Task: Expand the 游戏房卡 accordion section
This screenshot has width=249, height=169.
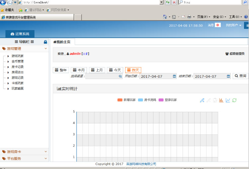Action: pos(25,152)
